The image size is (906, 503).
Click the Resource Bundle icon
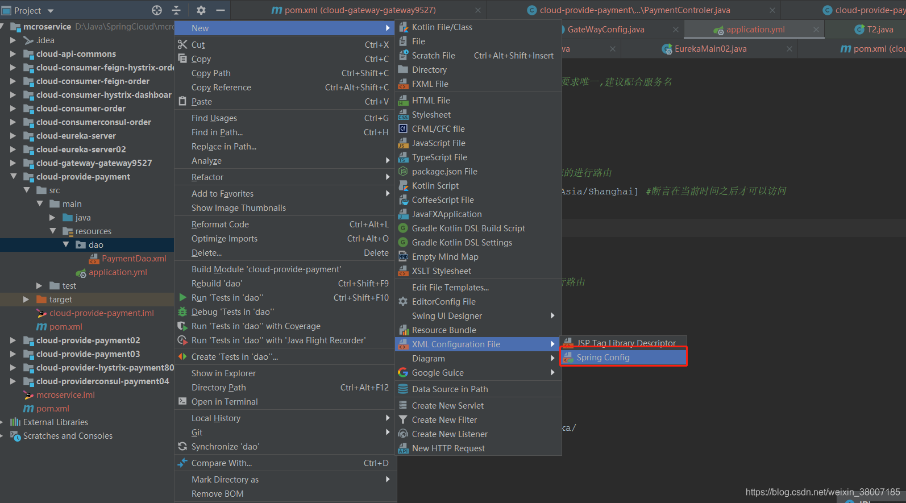coord(404,330)
